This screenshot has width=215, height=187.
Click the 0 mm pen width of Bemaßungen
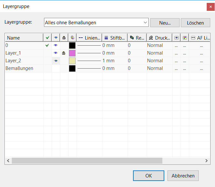pos(108,68)
